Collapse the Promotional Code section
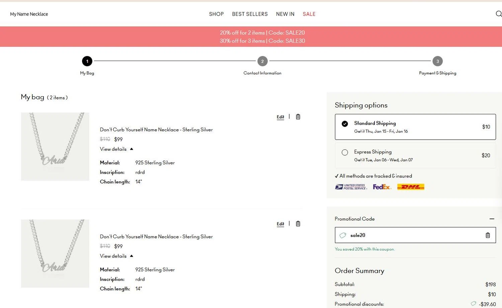502x308 pixels. click(492, 219)
